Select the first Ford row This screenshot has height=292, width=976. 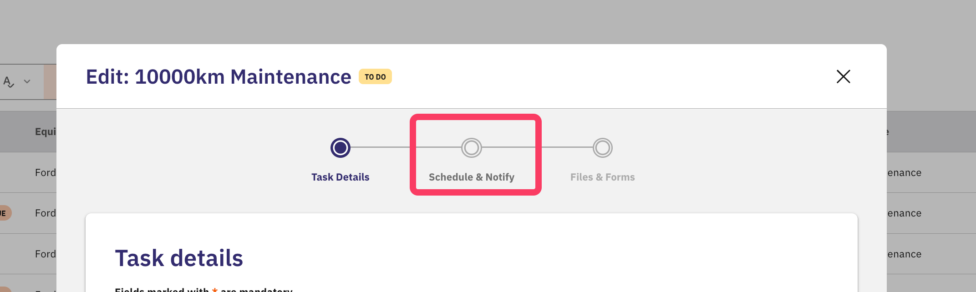46,173
